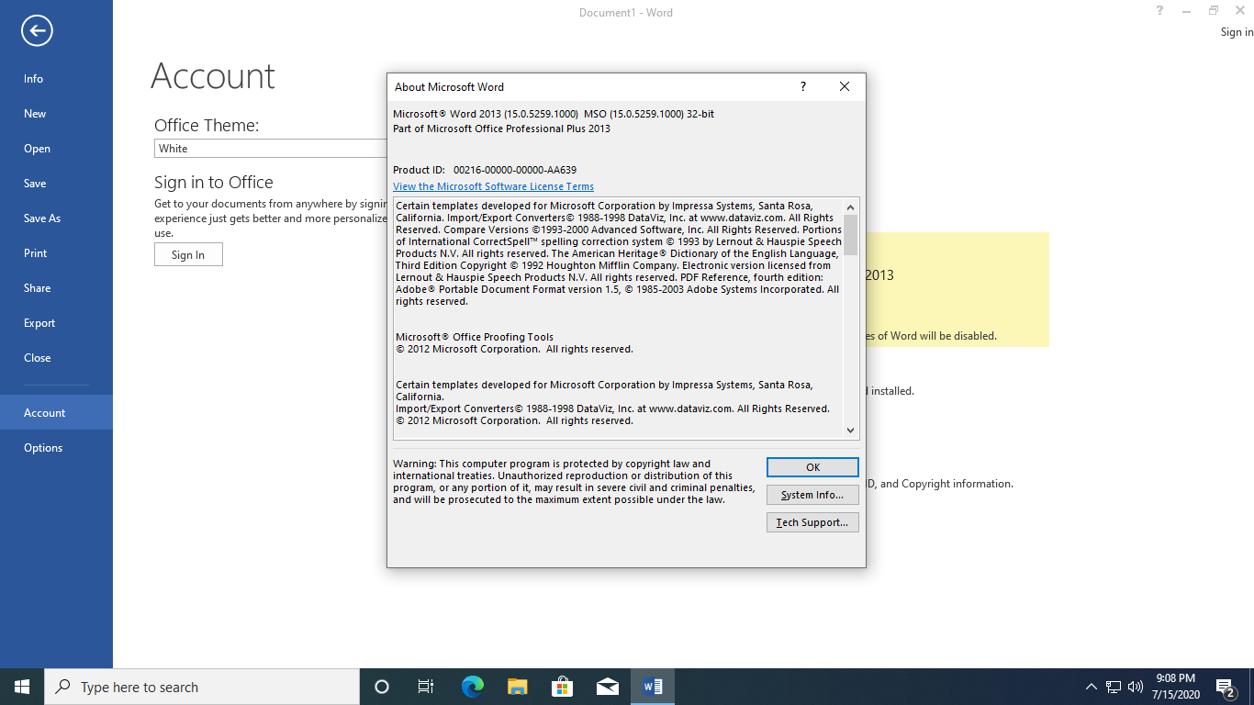Screen dimensions: 1254x705
Task: Open Cortana circle on the taskbar
Action: coord(382,687)
